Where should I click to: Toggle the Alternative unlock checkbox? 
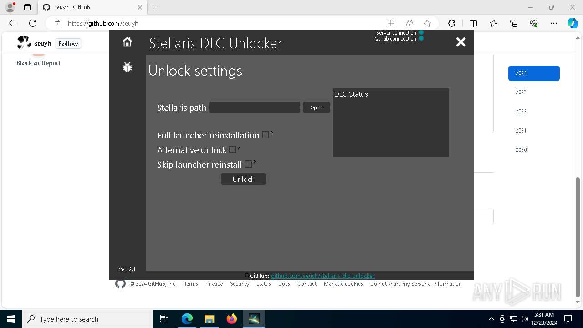pos(233,149)
